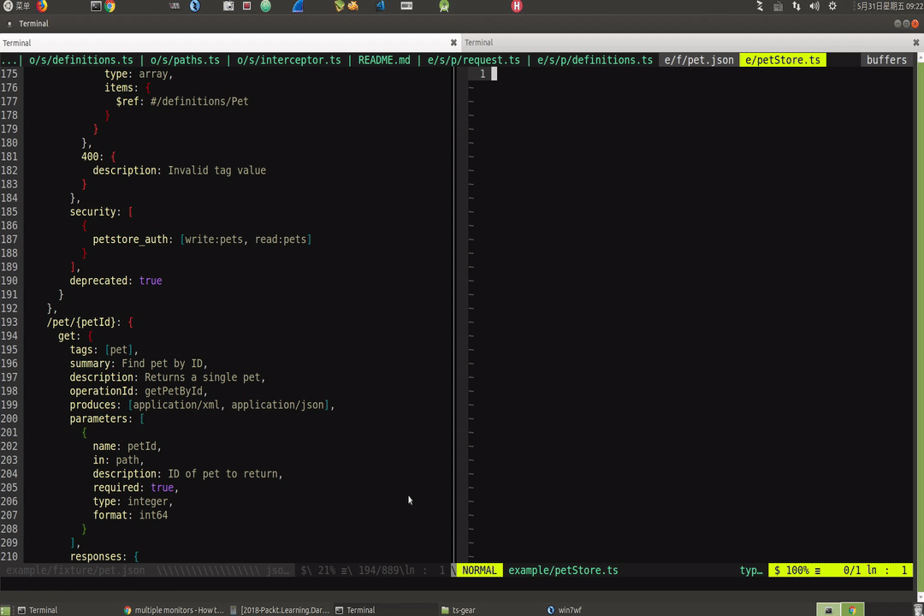Switch to Chrome workspace icon in taskbar

852,610
